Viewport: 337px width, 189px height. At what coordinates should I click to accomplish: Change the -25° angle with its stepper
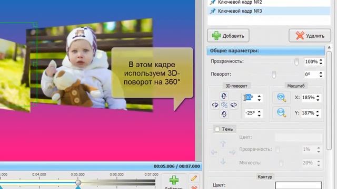coord(259,113)
